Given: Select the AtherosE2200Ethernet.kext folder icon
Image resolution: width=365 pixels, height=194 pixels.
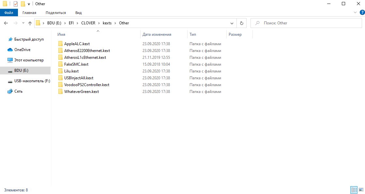Looking at the screenshot, I should [60, 50].
